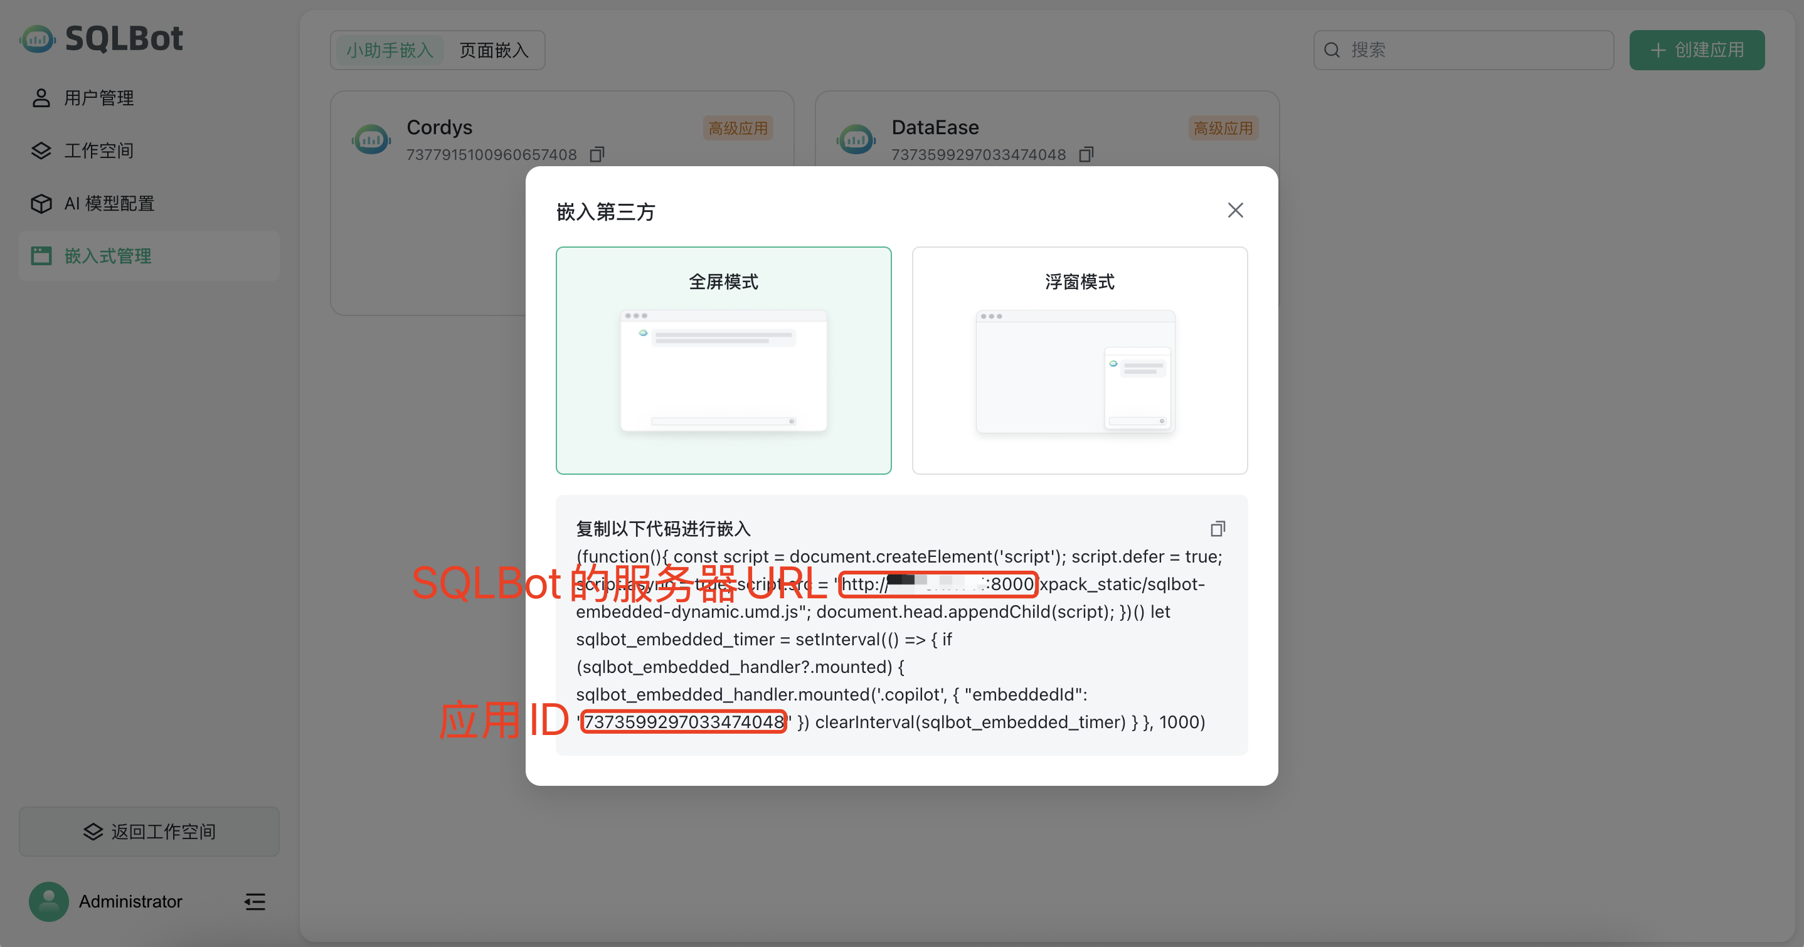Open 用户管理 in sidebar
This screenshot has width=1804, height=947.
[98, 98]
